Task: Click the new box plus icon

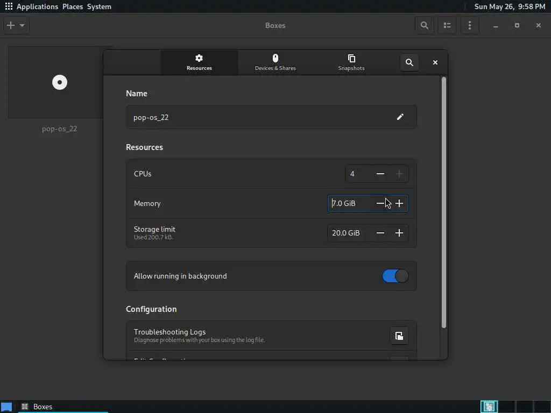Action: tap(11, 25)
